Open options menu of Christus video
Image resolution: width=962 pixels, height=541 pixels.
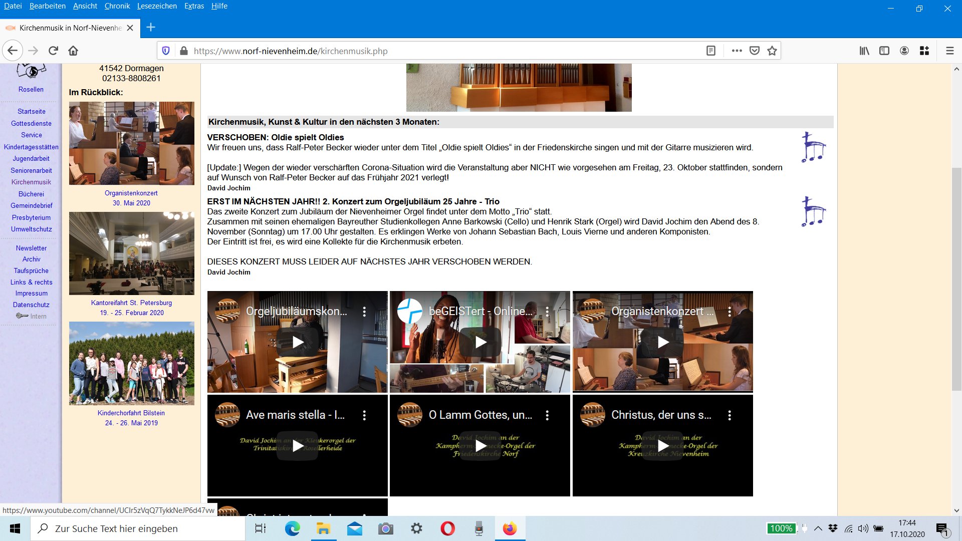pos(730,415)
